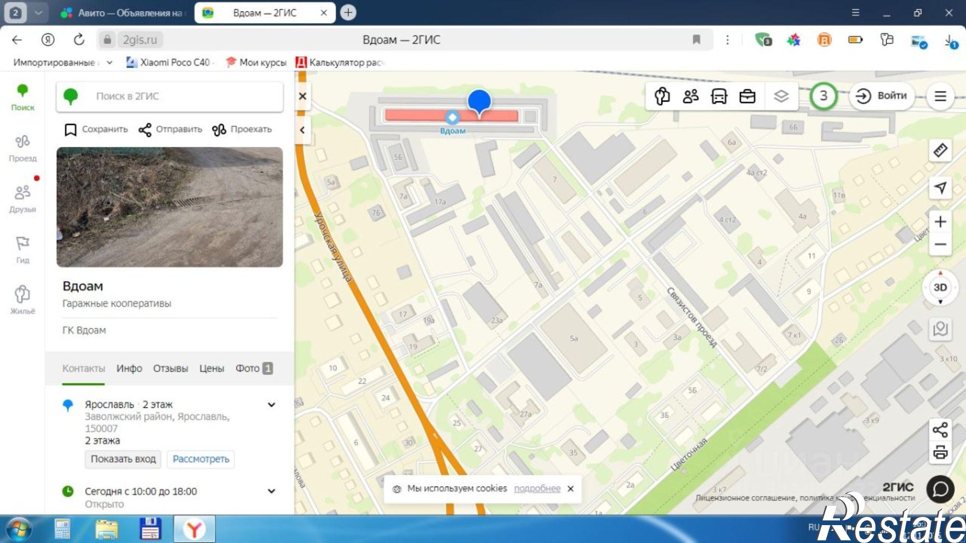966x543 pixels.
Task: Open the map layers icon
Action: pos(781,96)
